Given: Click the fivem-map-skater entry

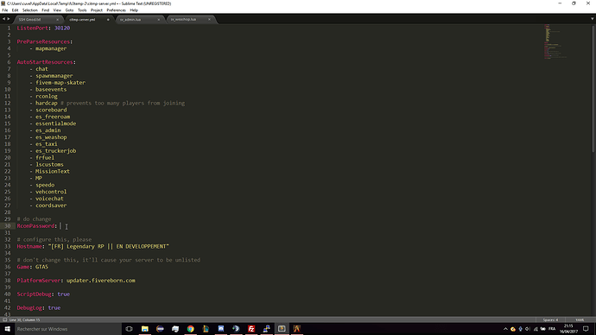Looking at the screenshot, I should (60, 83).
